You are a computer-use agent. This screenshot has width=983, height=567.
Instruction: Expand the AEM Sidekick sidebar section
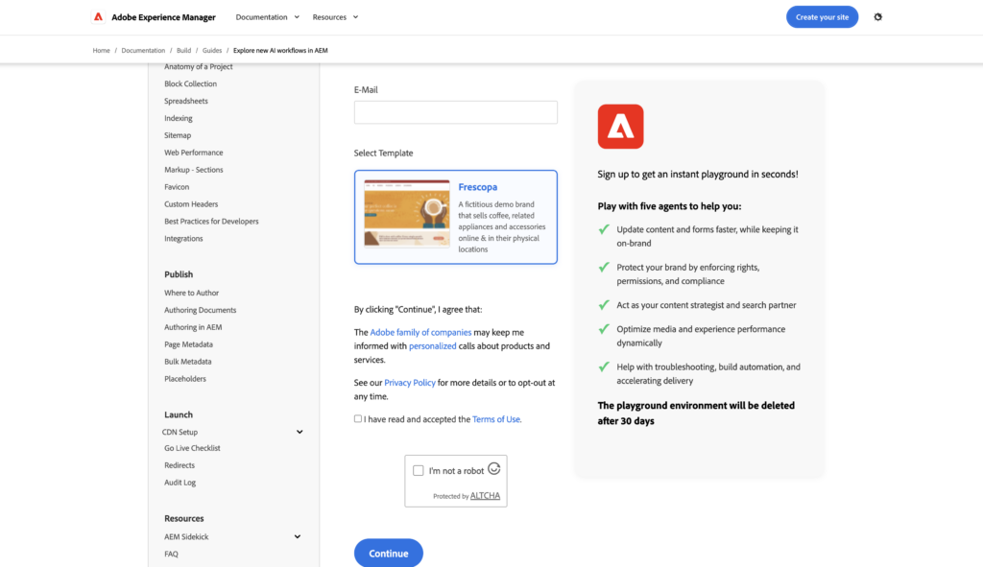tap(298, 537)
